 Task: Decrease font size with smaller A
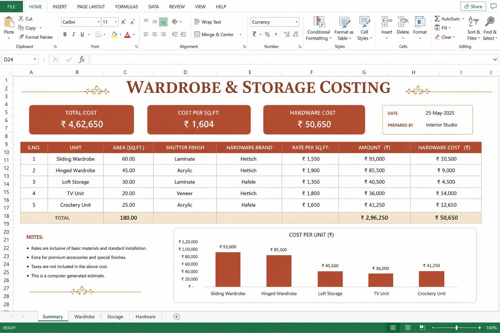click(x=132, y=22)
